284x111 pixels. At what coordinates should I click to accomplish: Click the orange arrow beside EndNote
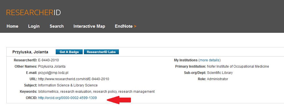(135, 27)
